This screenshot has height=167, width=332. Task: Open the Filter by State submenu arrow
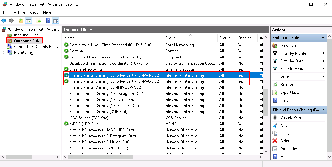click(x=323, y=61)
